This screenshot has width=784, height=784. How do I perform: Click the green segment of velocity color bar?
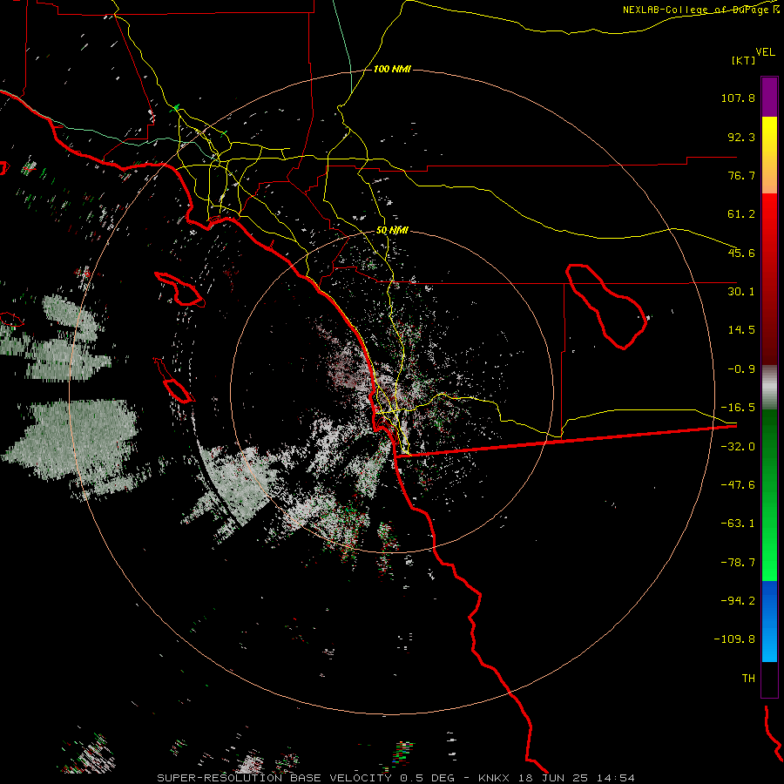tap(769, 495)
